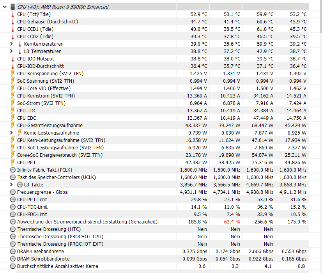322x273 pixels.
Task: Select the CPU IOD Hotspot label
Action: pyautogui.click(x=35, y=59)
